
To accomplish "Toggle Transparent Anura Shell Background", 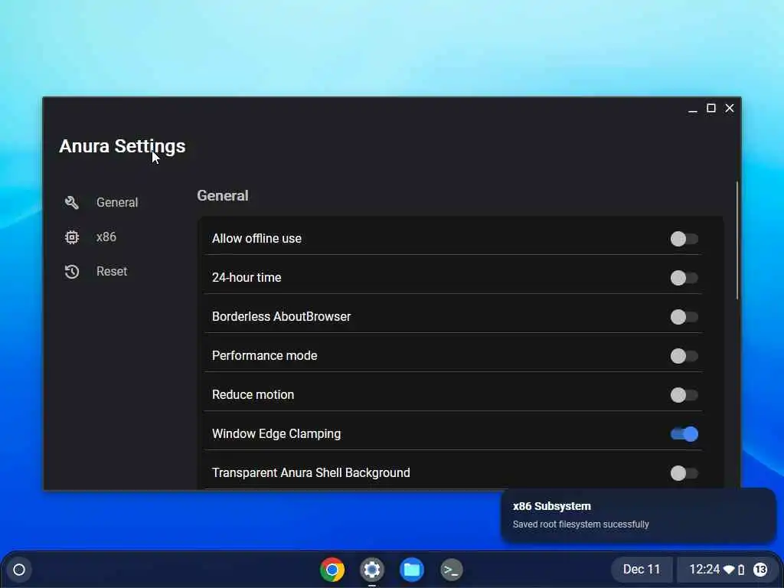I will click(x=684, y=473).
